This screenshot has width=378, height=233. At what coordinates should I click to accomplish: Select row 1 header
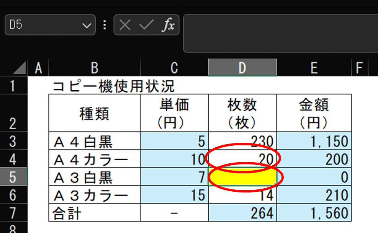point(14,85)
